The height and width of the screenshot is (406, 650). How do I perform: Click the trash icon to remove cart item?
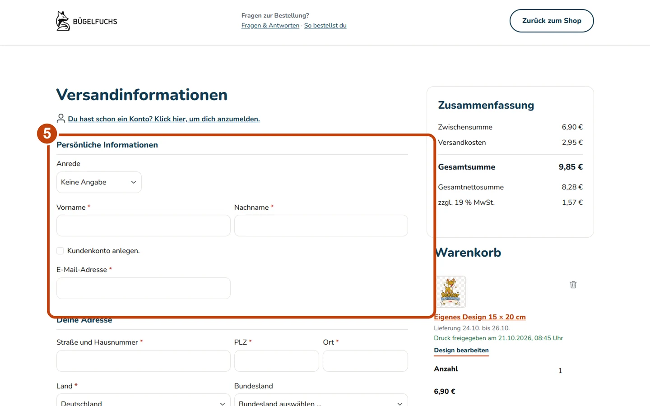(573, 285)
